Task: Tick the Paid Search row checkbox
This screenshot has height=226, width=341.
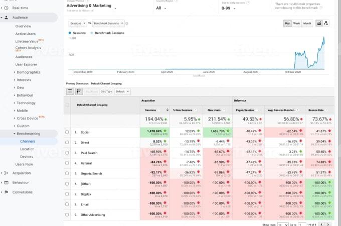Action: (67, 152)
